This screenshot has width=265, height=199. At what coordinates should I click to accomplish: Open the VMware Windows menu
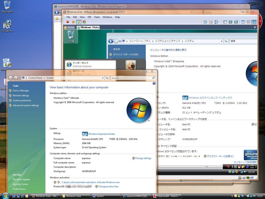[107, 17]
